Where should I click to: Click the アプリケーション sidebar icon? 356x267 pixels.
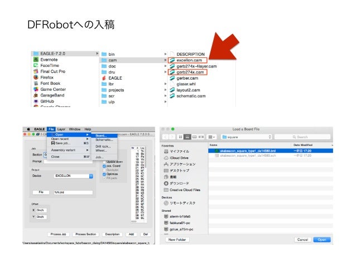tap(166, 164)
